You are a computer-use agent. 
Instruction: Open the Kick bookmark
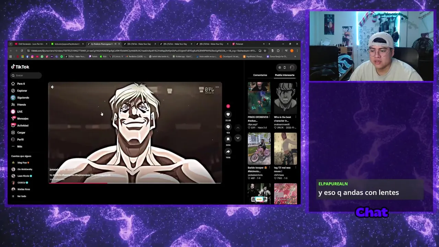(103, 57)
